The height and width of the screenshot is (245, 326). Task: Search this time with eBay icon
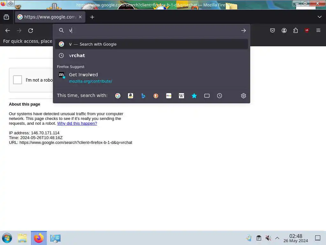(x=169, y=96)
